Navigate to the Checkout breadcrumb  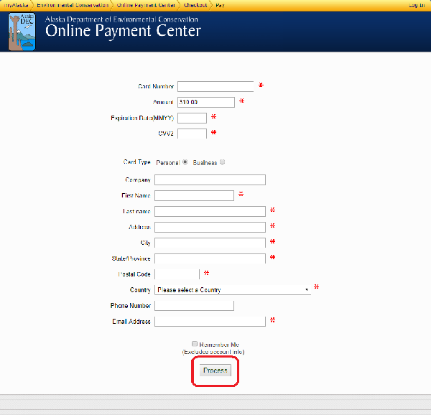point(195,4)
